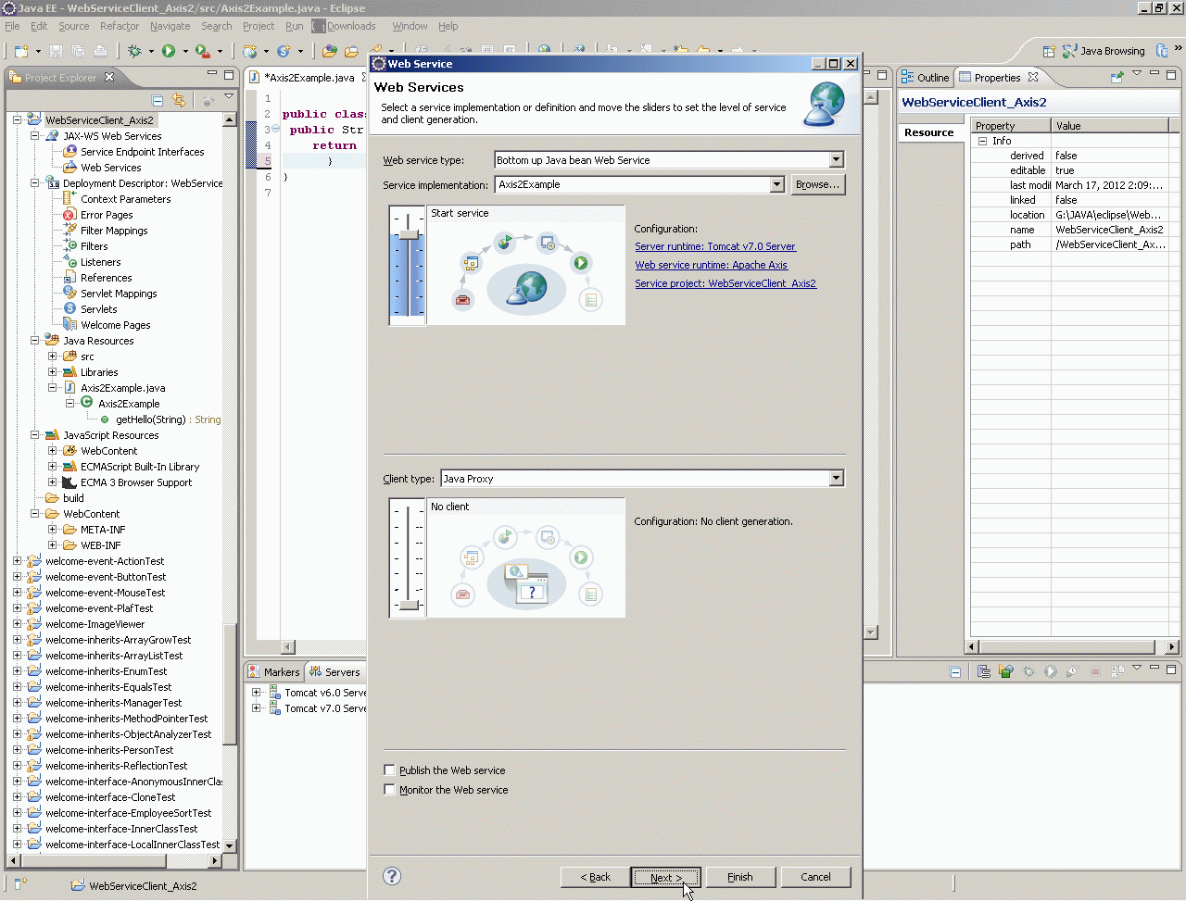
Task: Open the Web service type dropdown
Action: pos(836,159)
